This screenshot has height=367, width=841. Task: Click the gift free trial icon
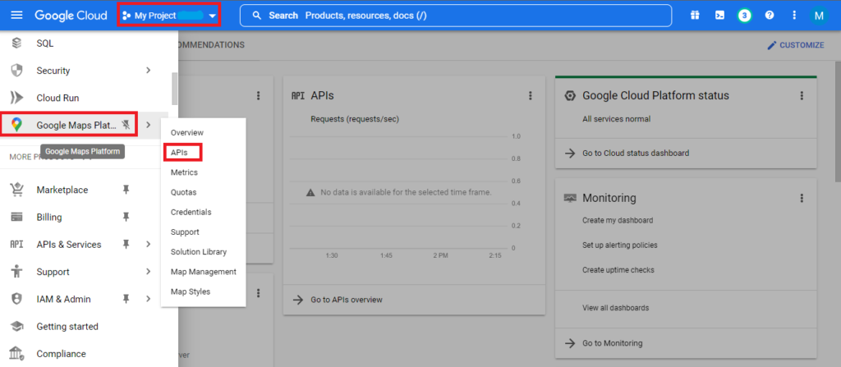(x=695, y=16)
